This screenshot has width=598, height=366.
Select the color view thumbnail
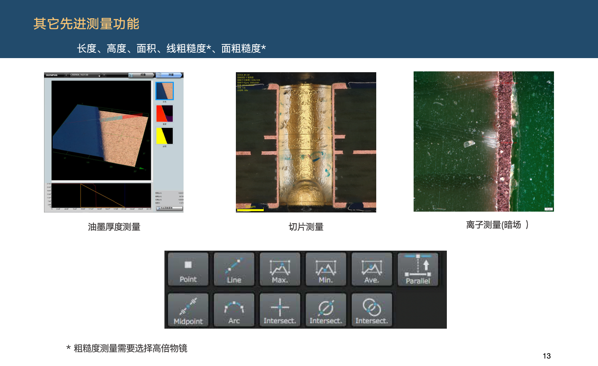click(x=164, y=91)
